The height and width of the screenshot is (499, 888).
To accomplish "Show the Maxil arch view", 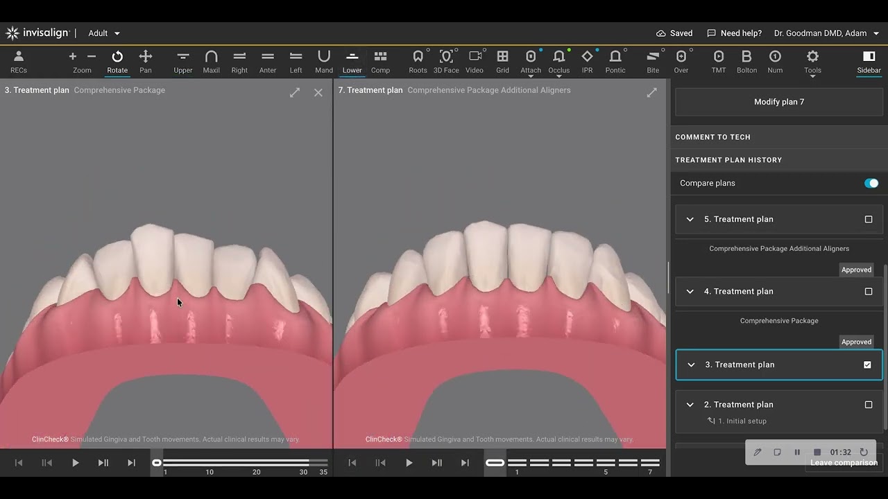I will (212, 62).
